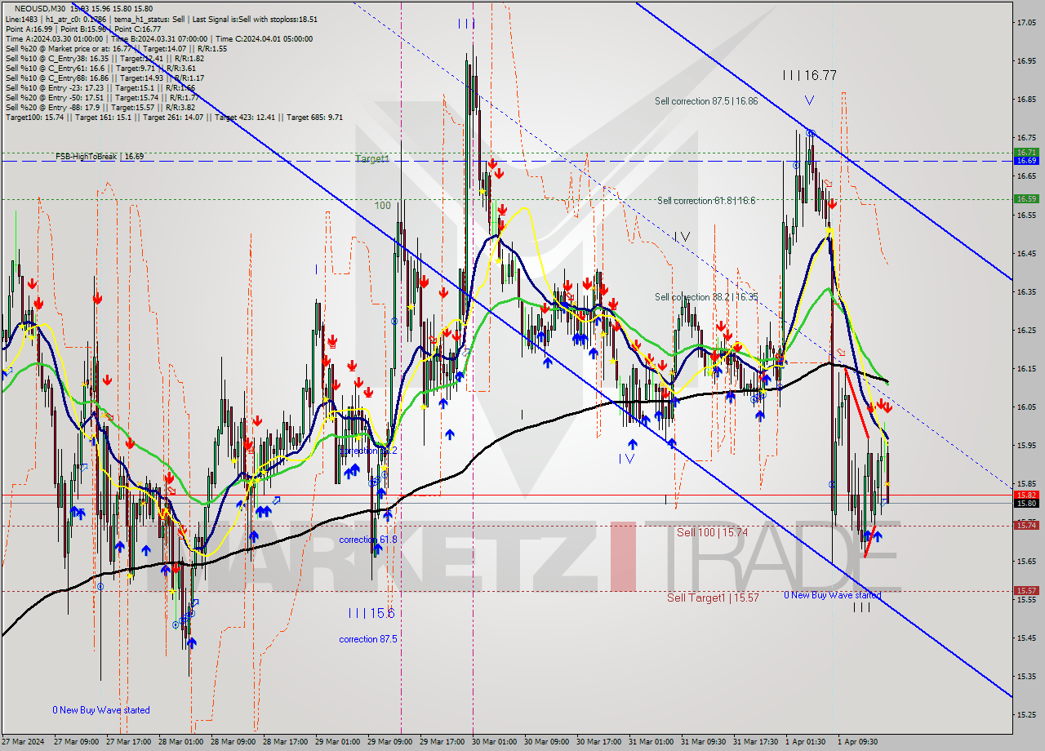Select the '30 Mar 17:00' time label

598,742
